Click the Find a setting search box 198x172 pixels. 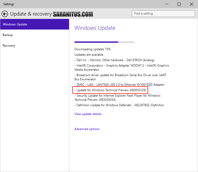click(x=163, y=13)
